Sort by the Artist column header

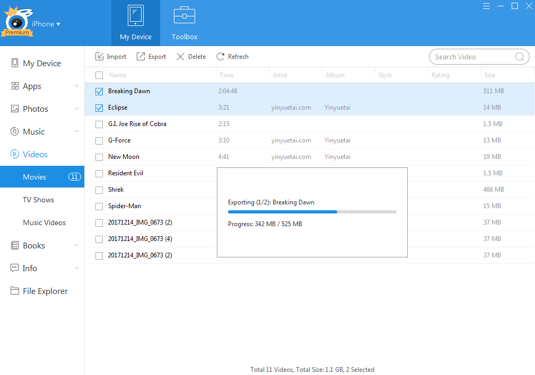(280, 75)
